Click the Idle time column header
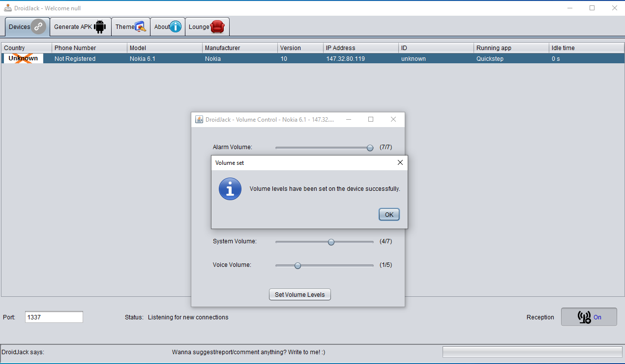The height and width of the screenshot is (364, 625). (587, 48)
